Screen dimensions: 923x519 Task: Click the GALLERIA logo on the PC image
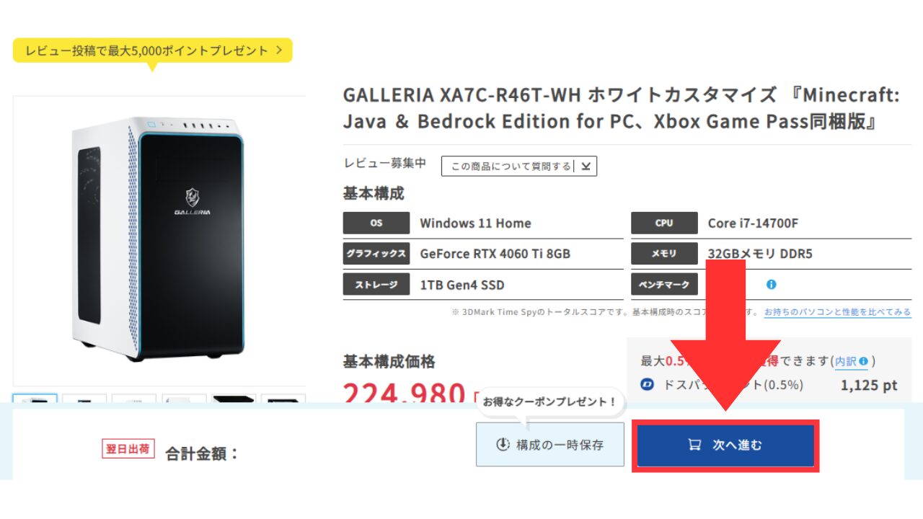coord(193,201)
